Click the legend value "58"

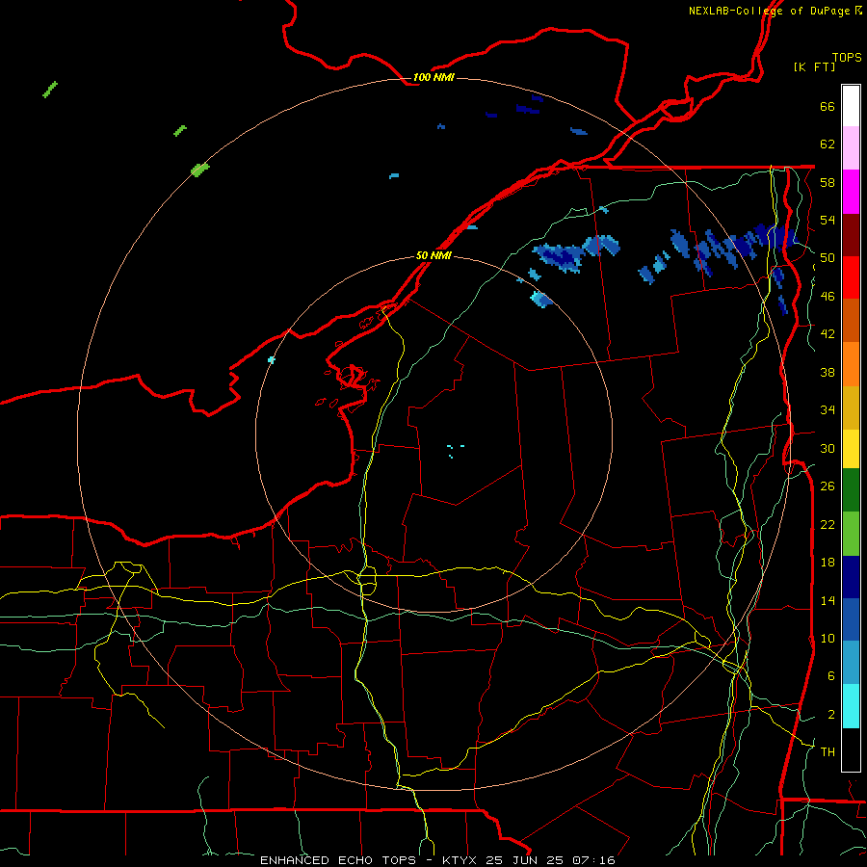coord(828,182)
